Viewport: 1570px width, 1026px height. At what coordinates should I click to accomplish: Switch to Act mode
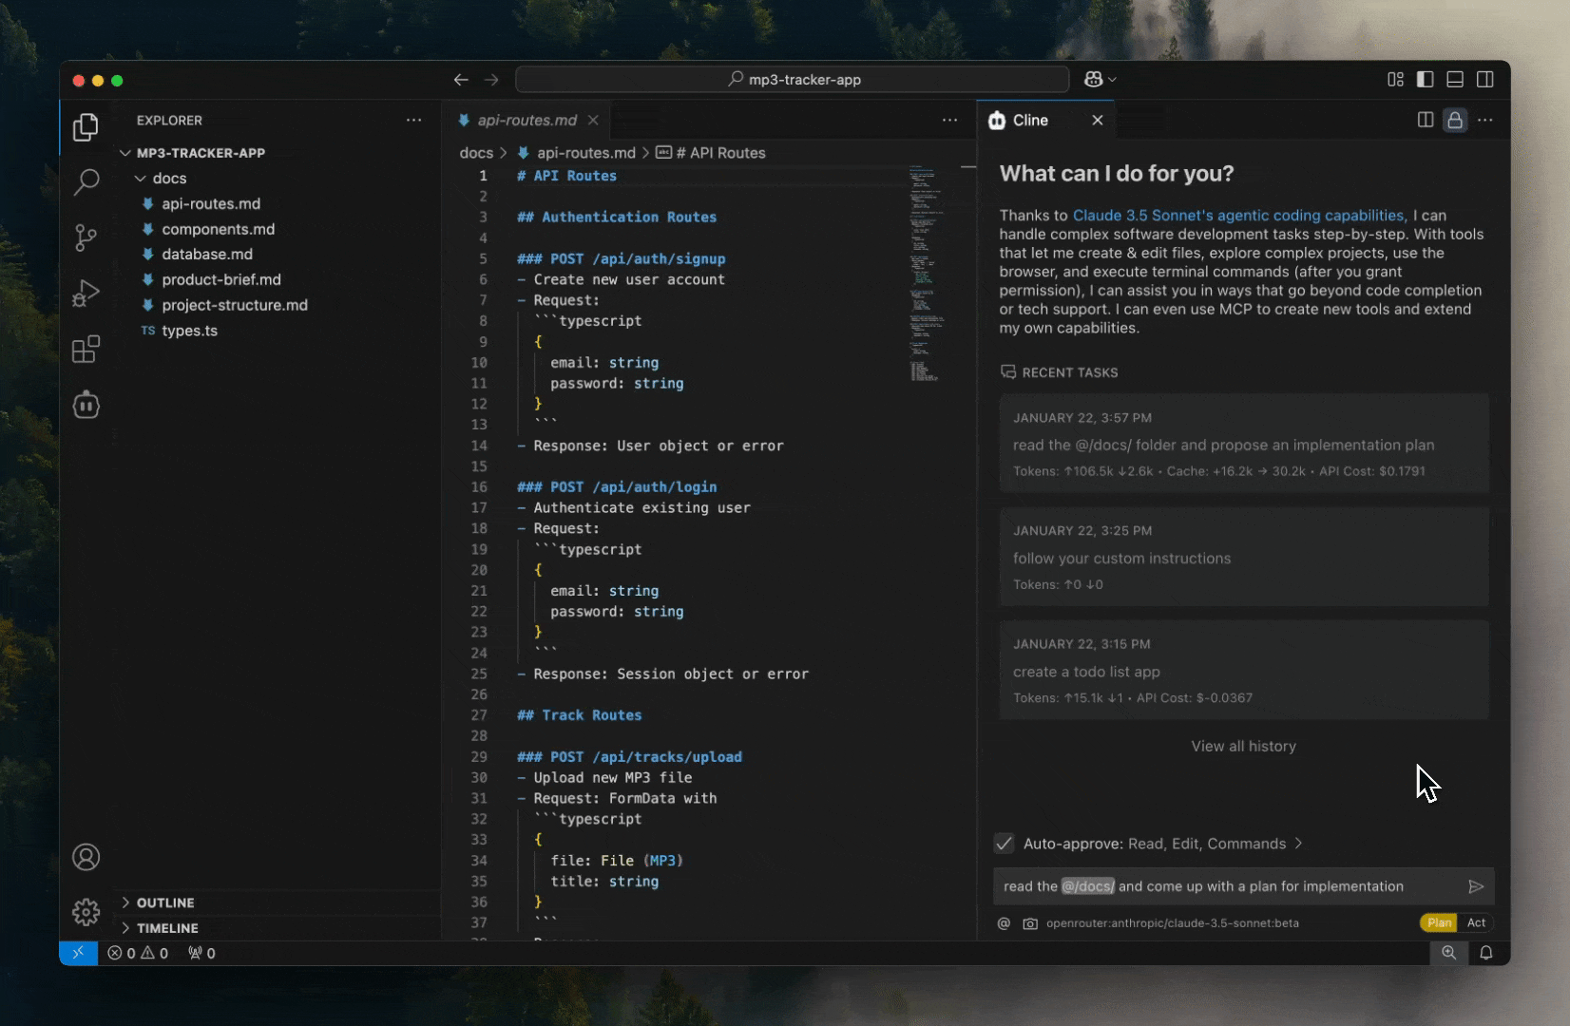tap(1476, 922)
